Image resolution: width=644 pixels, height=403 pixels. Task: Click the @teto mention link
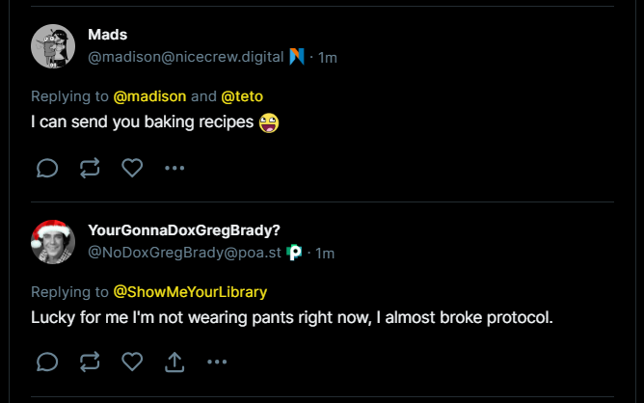click(x=242, y=96)
